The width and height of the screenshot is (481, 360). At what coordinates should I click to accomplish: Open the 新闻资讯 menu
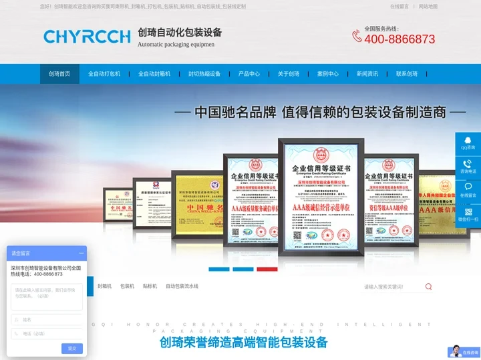pos(367,74)
